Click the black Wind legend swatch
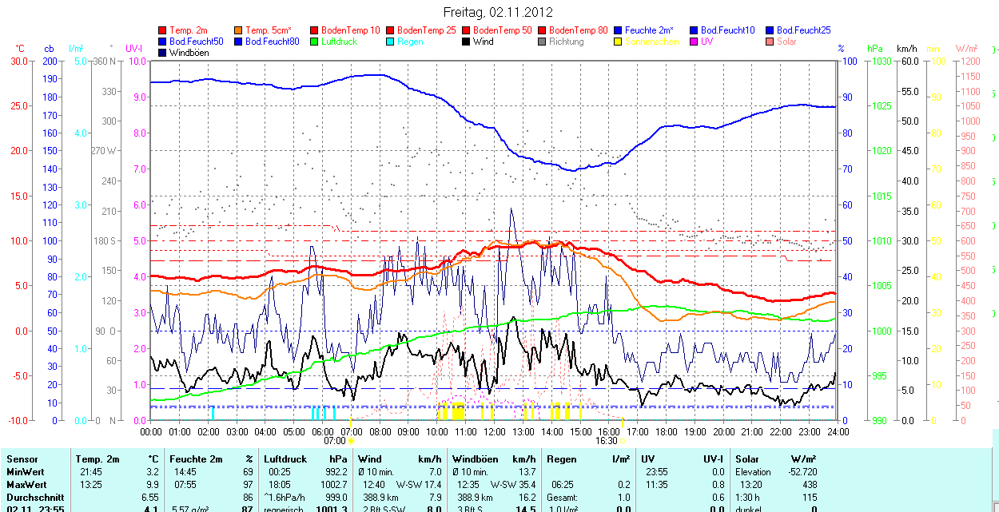Screen dimensions: 999x512 click(x=466, y=42)
